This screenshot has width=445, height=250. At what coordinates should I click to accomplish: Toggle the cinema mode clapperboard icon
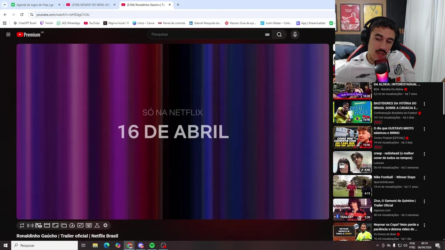[x=47, y=225]
